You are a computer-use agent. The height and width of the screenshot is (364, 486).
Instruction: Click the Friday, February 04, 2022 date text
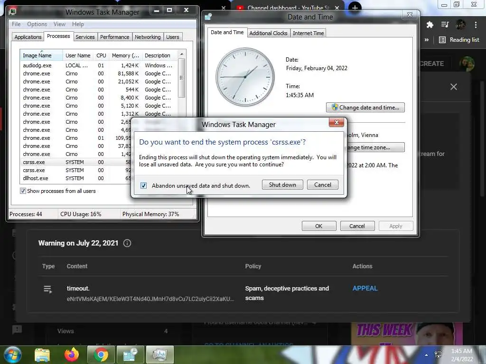tap(317, 68)
